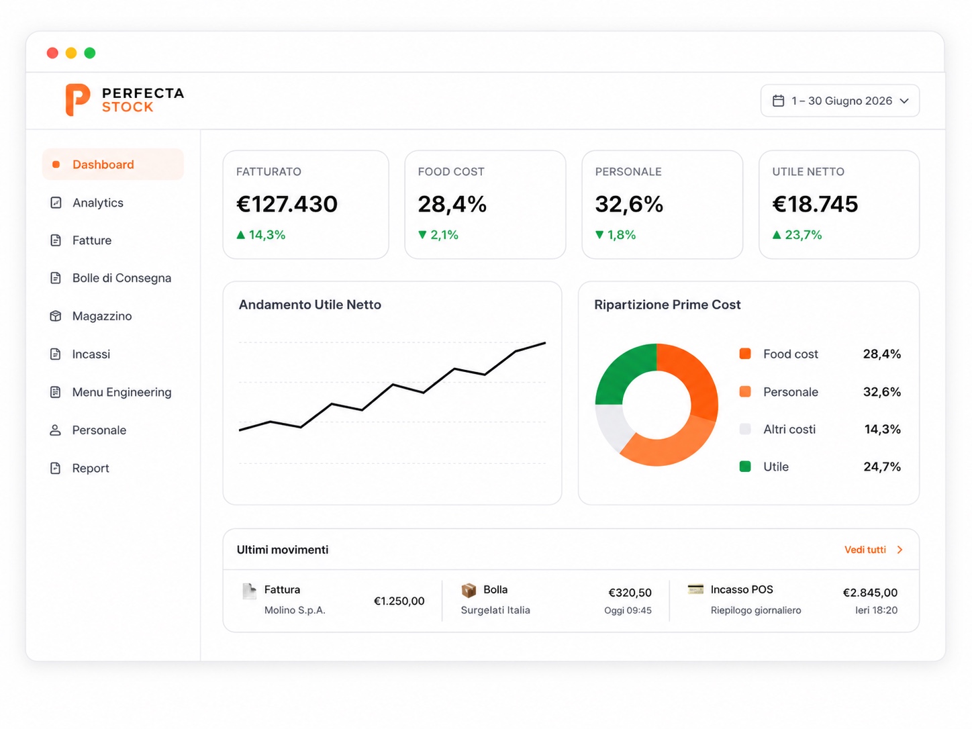
Task: Click the Magazzino box icon
Action: click(x=56, y=316)
